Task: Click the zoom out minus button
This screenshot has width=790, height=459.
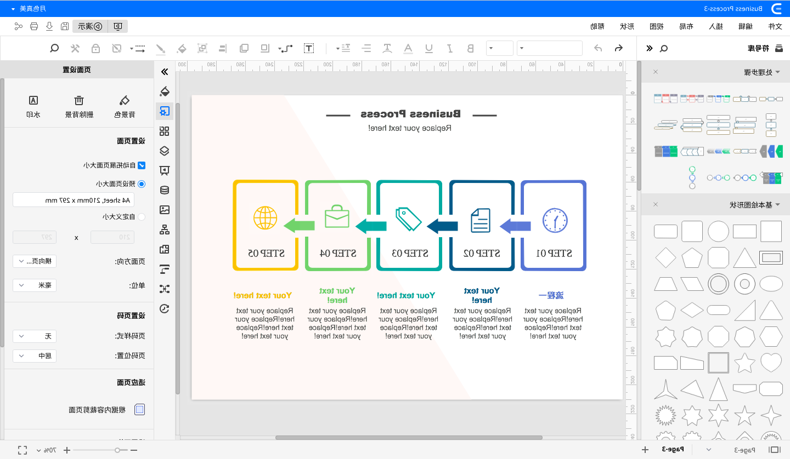Action: pyautogui.click(x=133, y=450)
